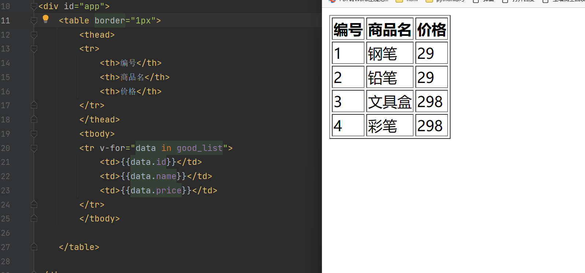The height and width of the screenshot is (273, 585).
Task: Click the price 29 in the 铅笔 row
Action: click(432, 77)
